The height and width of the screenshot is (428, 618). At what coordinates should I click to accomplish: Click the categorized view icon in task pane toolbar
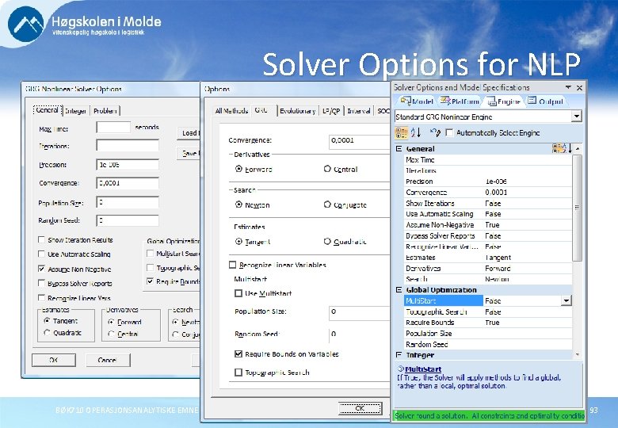point(401,133)
